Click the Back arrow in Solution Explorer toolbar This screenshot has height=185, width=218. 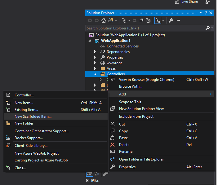[90, 20]
